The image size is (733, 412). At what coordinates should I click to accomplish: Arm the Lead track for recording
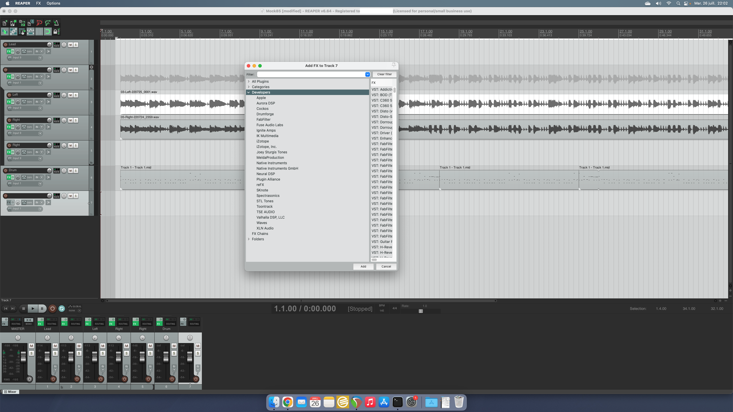(5, 45)
